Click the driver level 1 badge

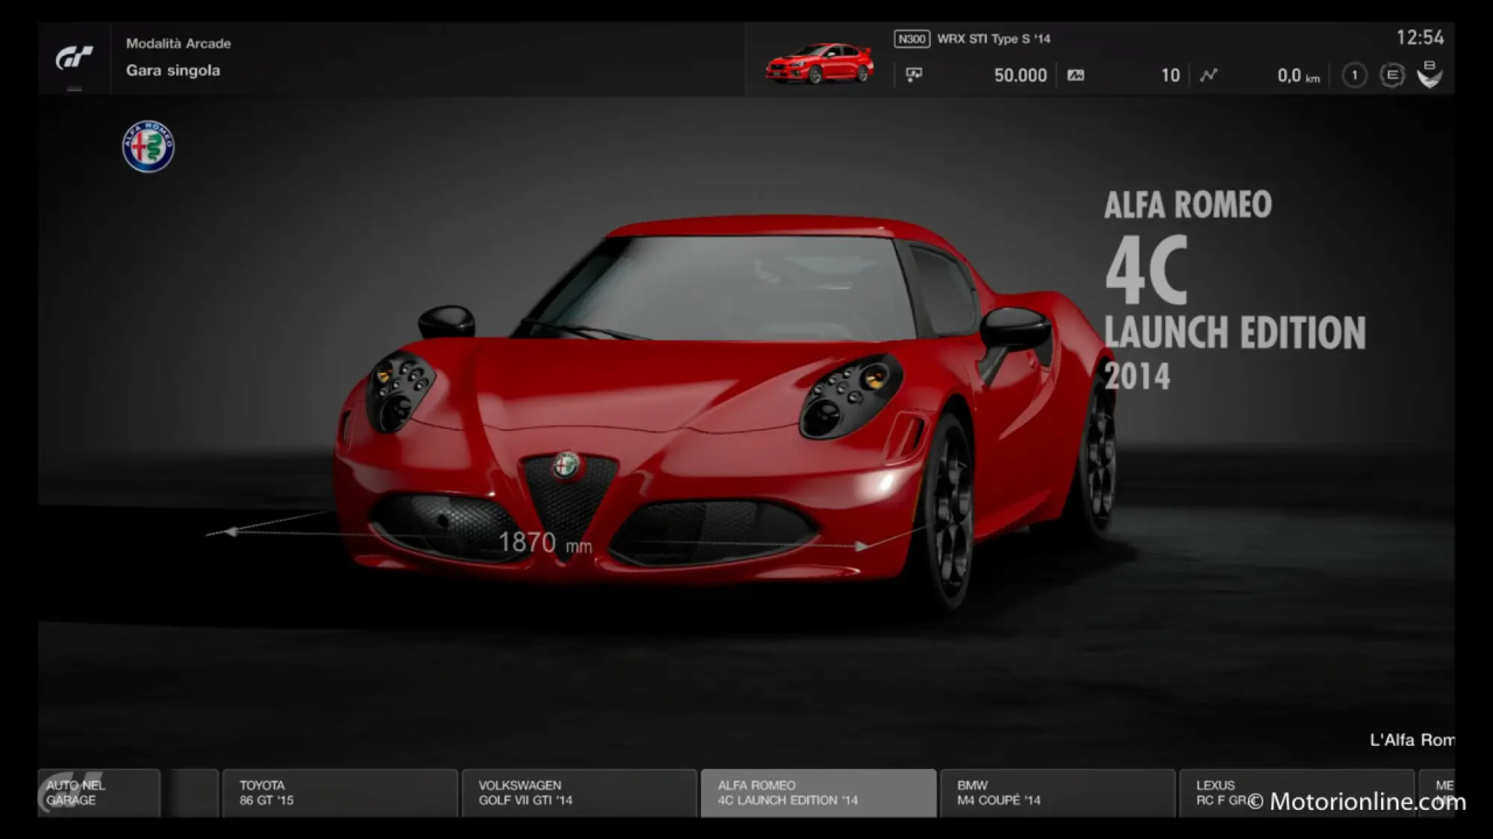click(1354, 75)
